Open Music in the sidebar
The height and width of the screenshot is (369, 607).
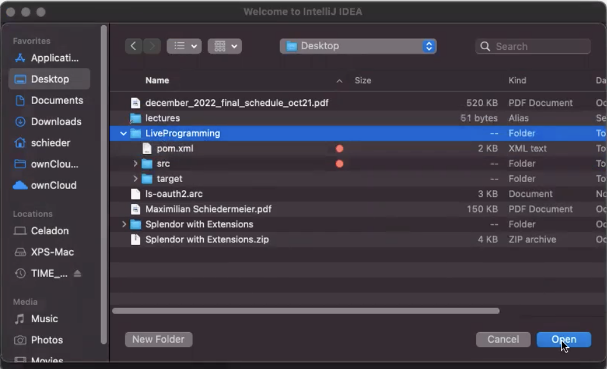pos(49,319)
